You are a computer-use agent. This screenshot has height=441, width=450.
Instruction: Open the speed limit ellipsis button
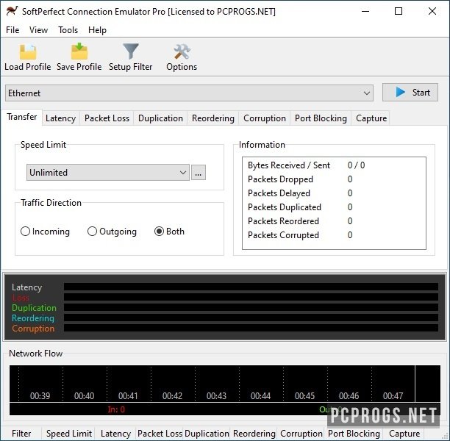pyautogui.click(x=199, y=173)
